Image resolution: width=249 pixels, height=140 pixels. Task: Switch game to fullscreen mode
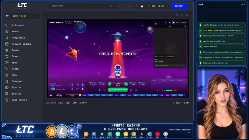click(182, 15)
